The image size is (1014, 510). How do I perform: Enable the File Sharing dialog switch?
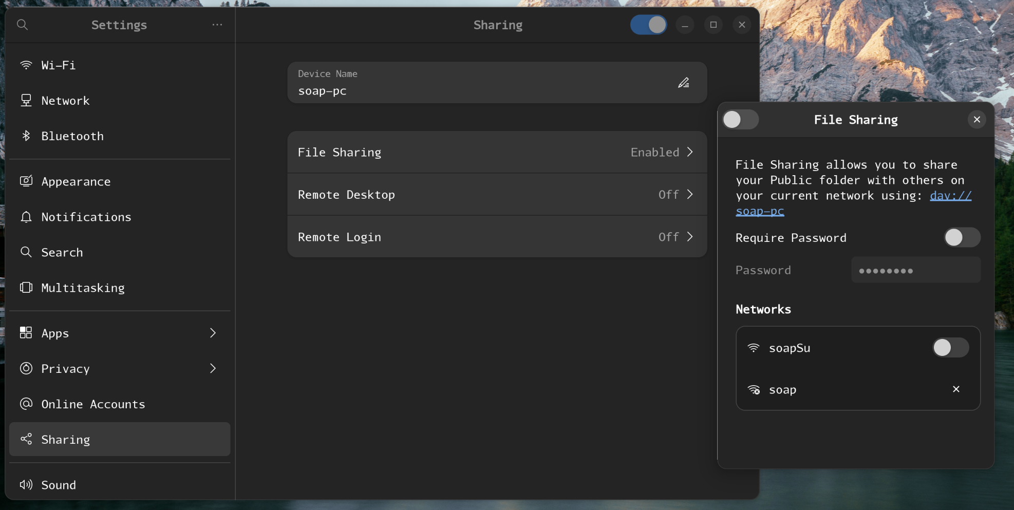click(740, 120)
